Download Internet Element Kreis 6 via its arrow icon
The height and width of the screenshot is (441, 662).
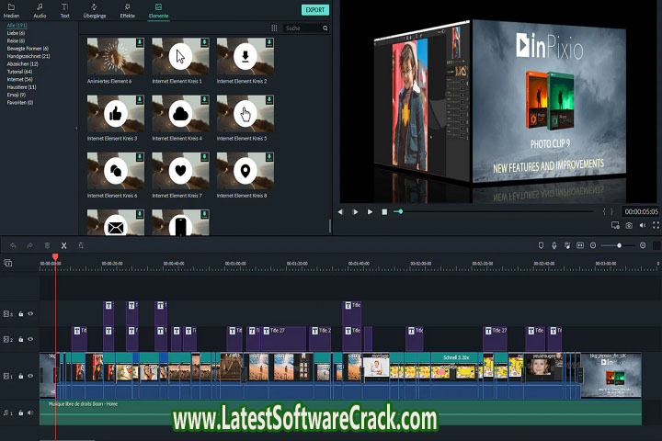[140, 157]
